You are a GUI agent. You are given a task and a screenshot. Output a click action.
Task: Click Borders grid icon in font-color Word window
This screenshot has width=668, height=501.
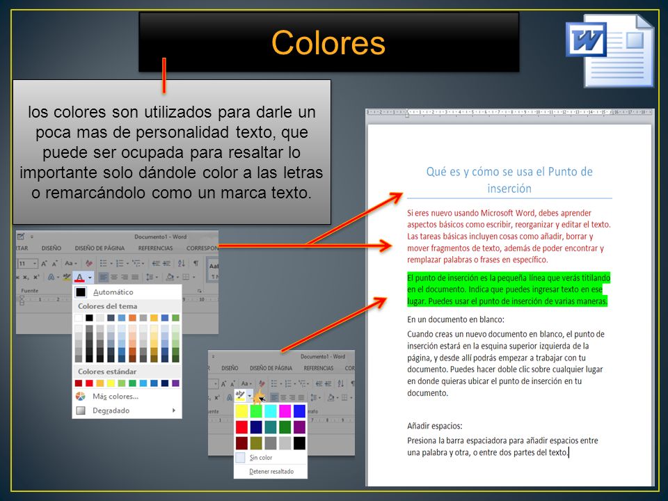pos(186,277)
